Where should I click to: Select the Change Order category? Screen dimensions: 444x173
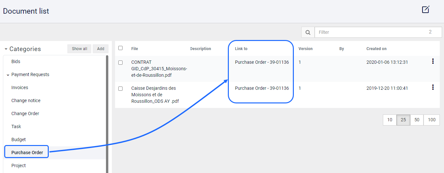pos(25,113)
